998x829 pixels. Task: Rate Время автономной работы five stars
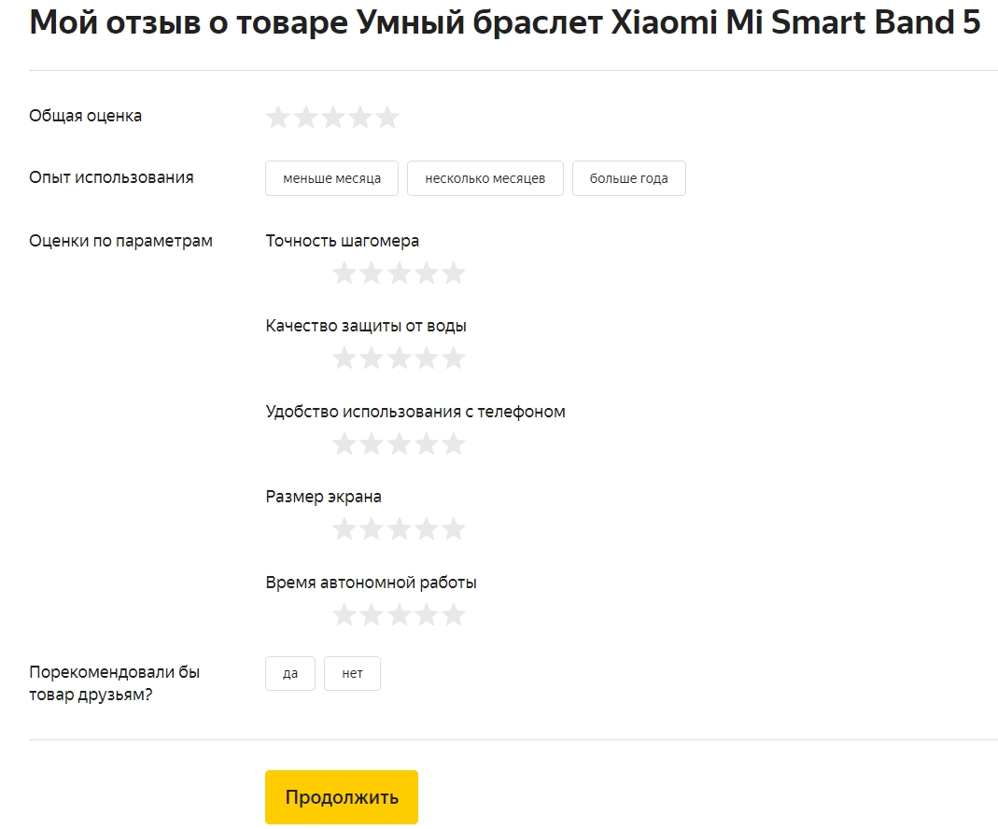coord(452,614)
